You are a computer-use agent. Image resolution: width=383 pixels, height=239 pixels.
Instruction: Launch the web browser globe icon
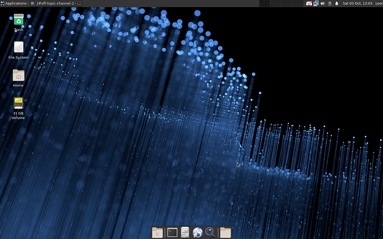pyautogui.click(x=198, y=232)
